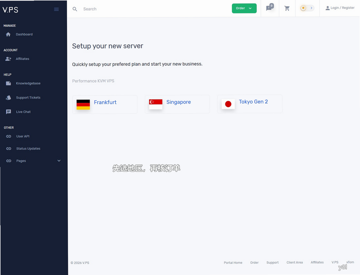Open User API in the sidebar

pyautogui.click(x=23, y=136)
